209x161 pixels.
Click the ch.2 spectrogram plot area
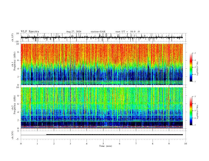(102, 108)
